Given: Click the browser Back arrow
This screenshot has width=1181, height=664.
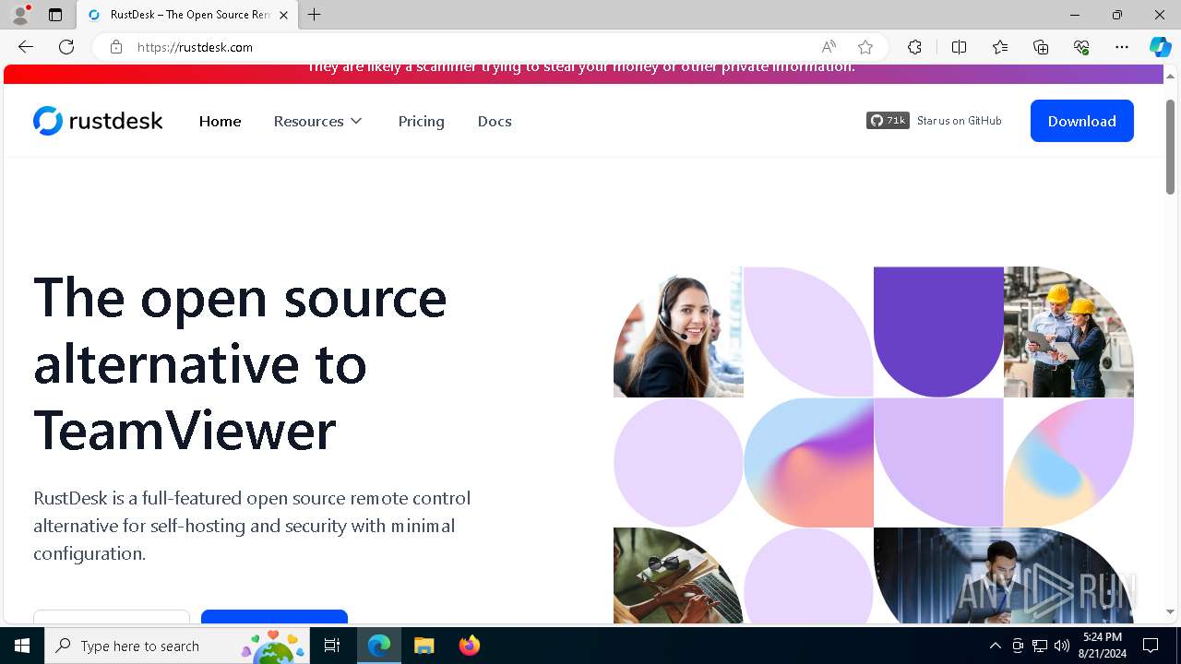Looking at the screenshot, I should pyautogui.click(x=26, y=47).
